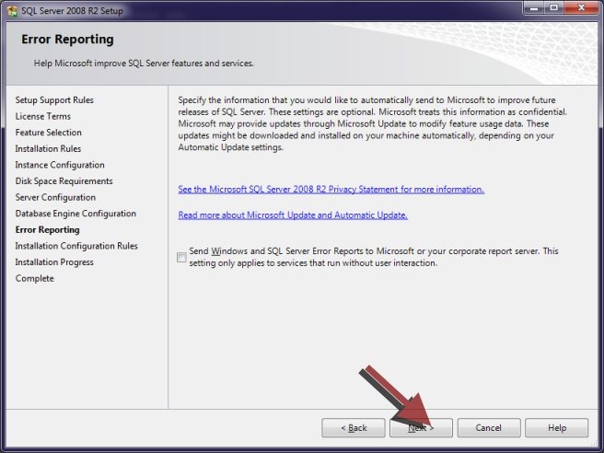Select the Complete step
604x453 pixels.
tap(35, 278)
